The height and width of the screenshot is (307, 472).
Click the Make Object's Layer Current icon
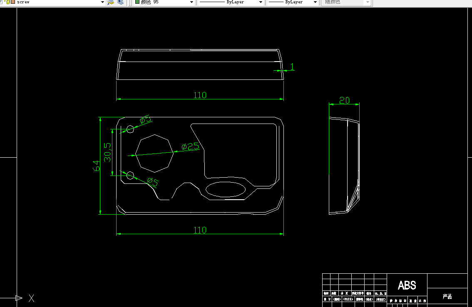click(111, 2)
